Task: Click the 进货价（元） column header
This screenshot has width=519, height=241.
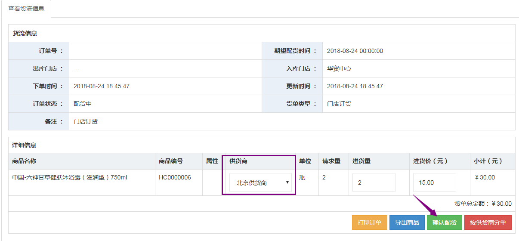Action: (x=430, y=161)
